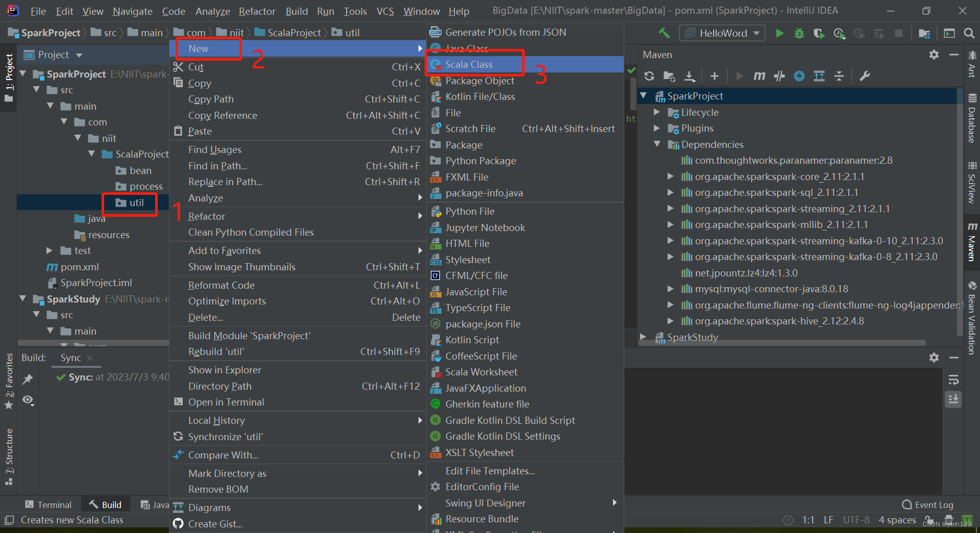980x533 pixels.
Task: Select pom.xml in the Project tree
Action: pyautogui.click(x=80, y=267)
